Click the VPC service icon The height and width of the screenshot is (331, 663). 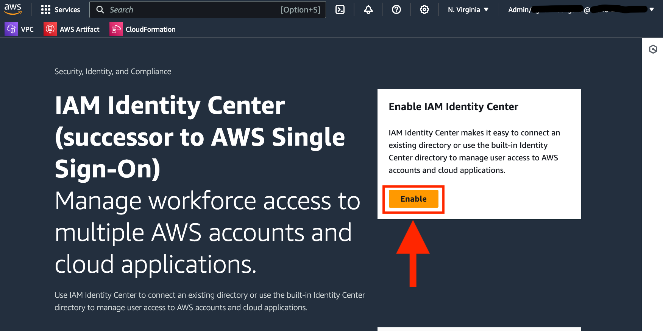point(11,29)
